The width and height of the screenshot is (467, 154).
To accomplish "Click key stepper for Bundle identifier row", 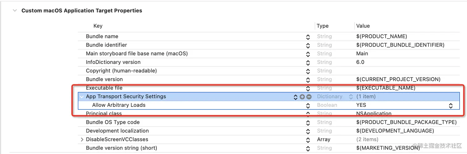I will pyautogui.click(x=308, y=45).
